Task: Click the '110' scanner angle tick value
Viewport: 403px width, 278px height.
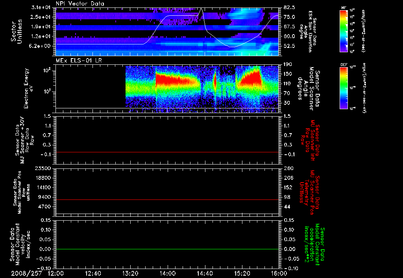Action: tap(288, 84)
